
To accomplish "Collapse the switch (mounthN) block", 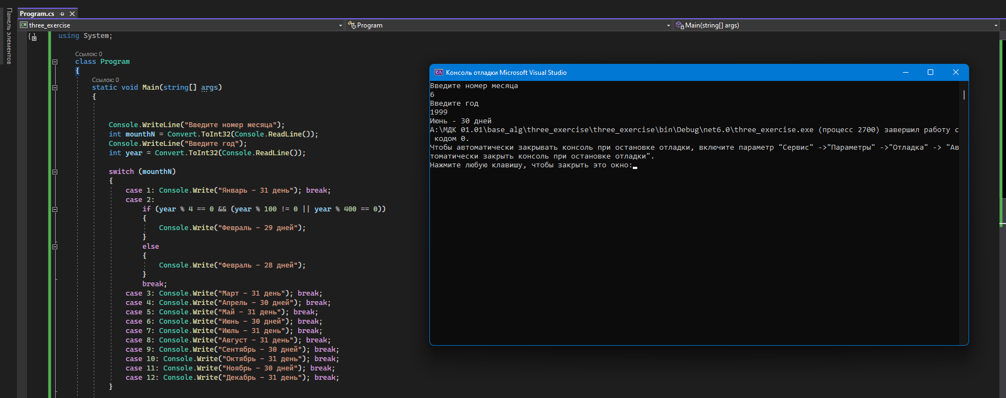I will tap(55, 172).
